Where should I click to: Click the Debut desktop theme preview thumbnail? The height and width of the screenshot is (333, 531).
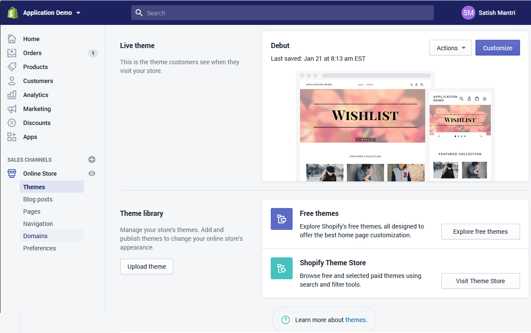pos(362,127)
